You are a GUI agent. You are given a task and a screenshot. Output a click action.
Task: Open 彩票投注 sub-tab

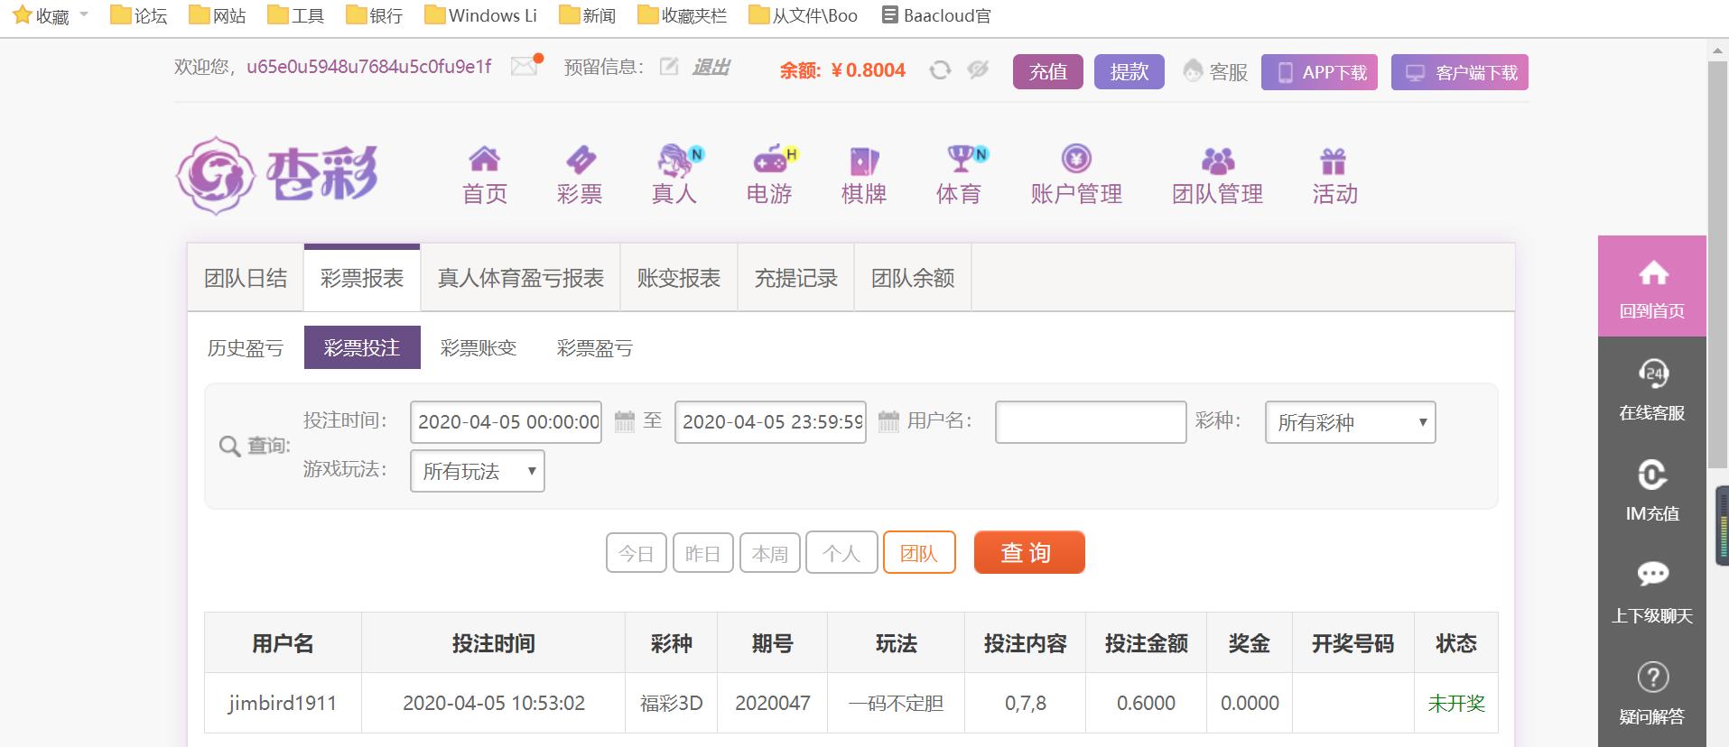pos(362,347)
